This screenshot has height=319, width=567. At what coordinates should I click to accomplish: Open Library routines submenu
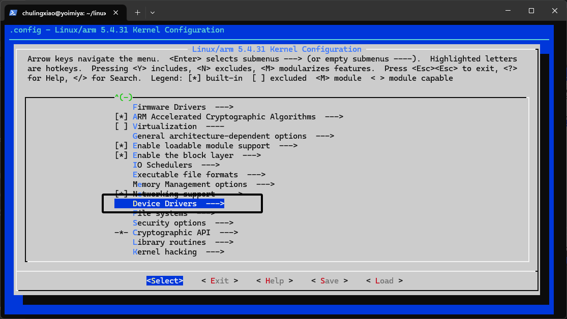click(x=183, y=242)
